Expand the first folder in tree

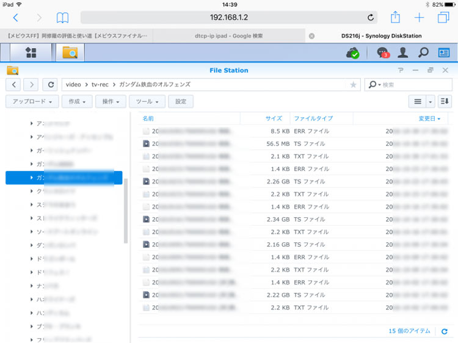click(31, 123)
